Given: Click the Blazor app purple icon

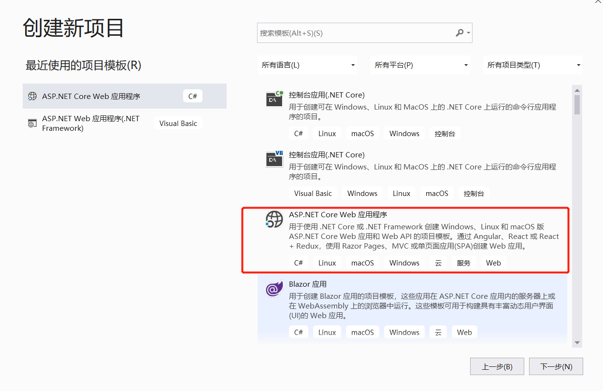Looking at the screenshot, I should tap(274, 289).
